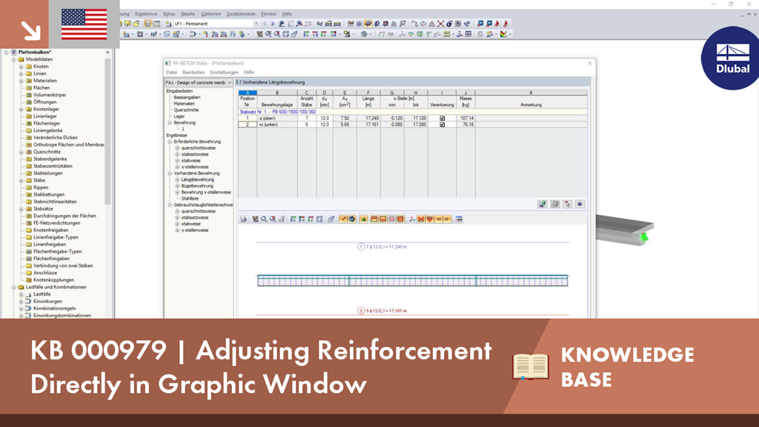Screen dimensions: 759x427
Task: Uncheck Verankerung for position 2 row
Action: 442,125
